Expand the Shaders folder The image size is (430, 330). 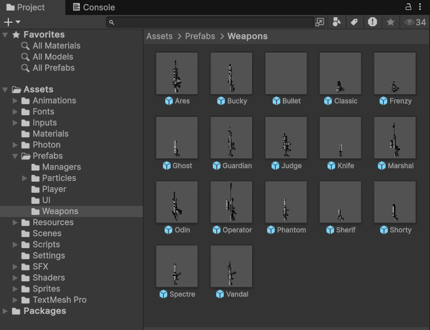pyautogui.click(x=15, y=277)
